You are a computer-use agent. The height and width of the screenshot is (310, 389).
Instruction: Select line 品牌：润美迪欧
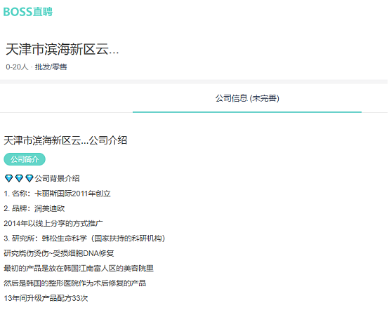click(x=34, y=208)
